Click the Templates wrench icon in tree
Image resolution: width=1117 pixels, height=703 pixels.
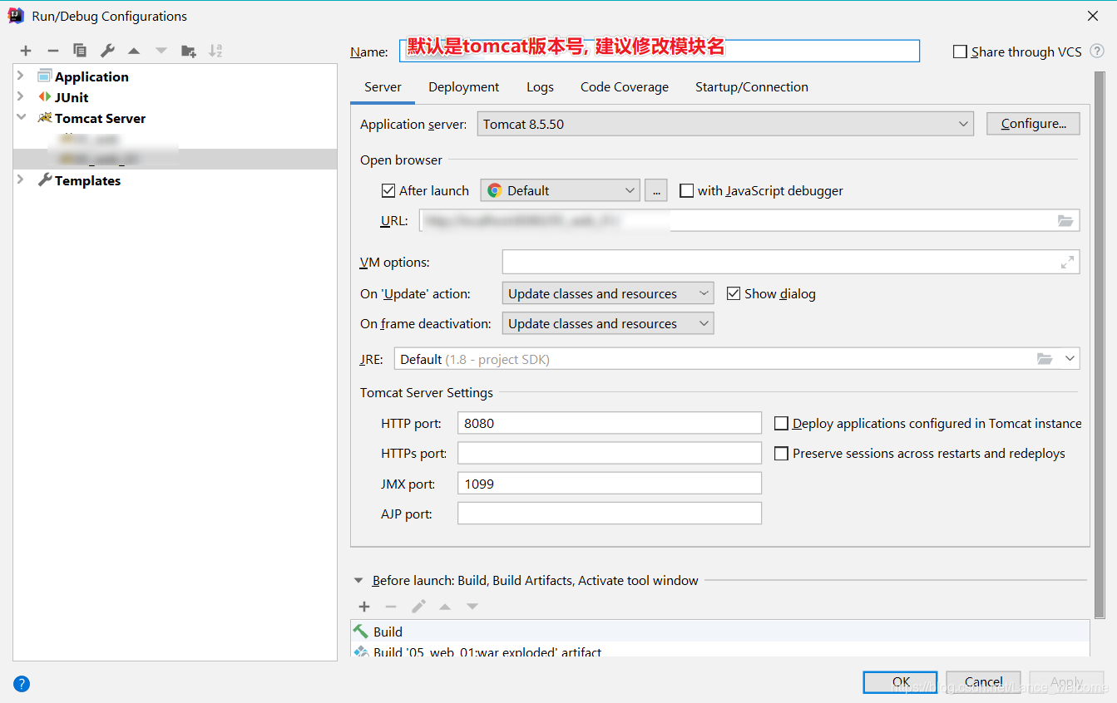pyautogui.click(x=45, y=180)
